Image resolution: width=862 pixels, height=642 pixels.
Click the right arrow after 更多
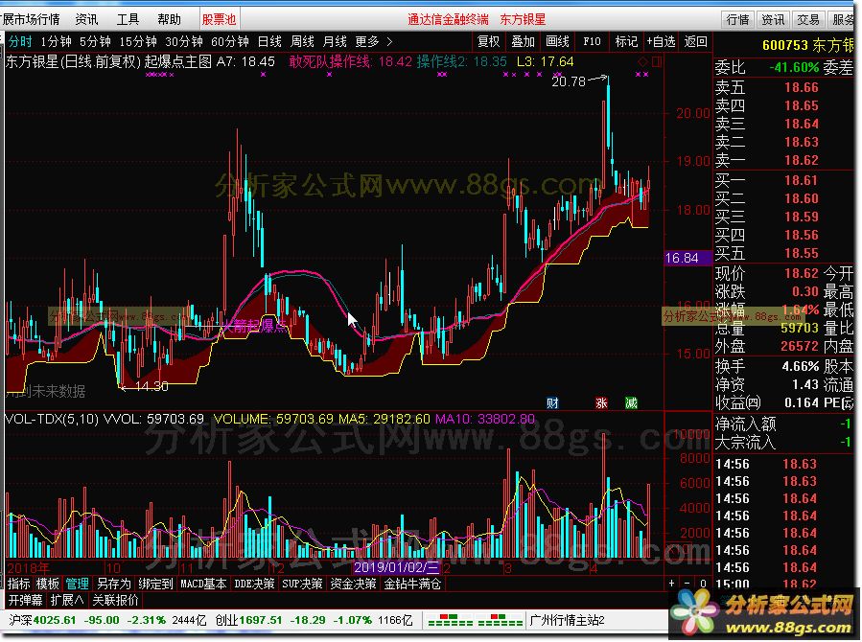pyautogui.click(x=389, y=42)
